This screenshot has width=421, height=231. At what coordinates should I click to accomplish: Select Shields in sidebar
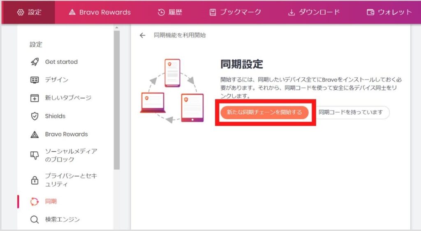pos(56,116)
